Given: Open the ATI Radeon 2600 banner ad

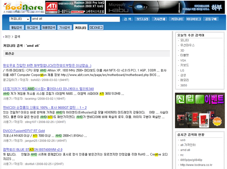Looking at the screenshot, I should (75, 8).
